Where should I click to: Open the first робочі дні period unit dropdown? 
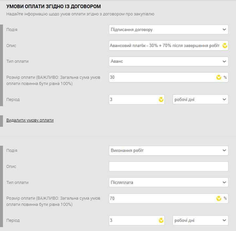[200, 100]
